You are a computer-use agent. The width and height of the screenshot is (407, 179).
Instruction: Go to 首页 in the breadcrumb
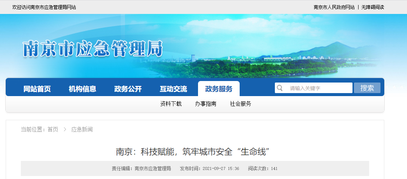tap(53, 129)
